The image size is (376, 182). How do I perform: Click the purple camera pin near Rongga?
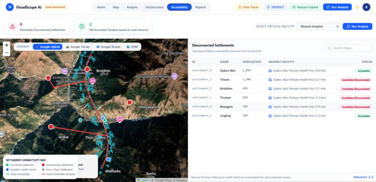(64, 71)
